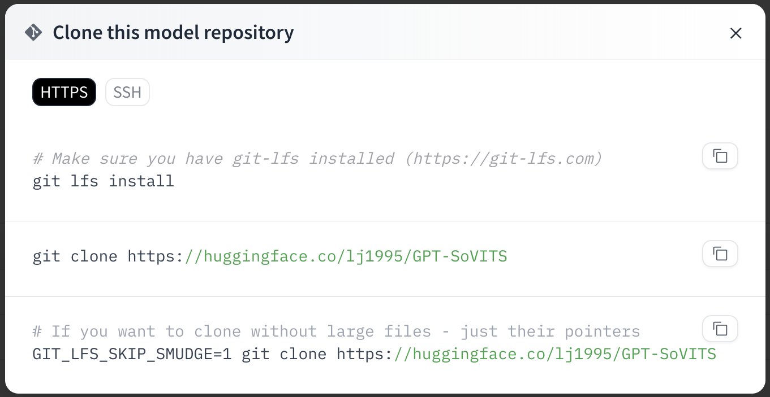Viewport: 770px width, 397px height.
Task: Click the git logo in dialog header
Action: pos(33,33)
